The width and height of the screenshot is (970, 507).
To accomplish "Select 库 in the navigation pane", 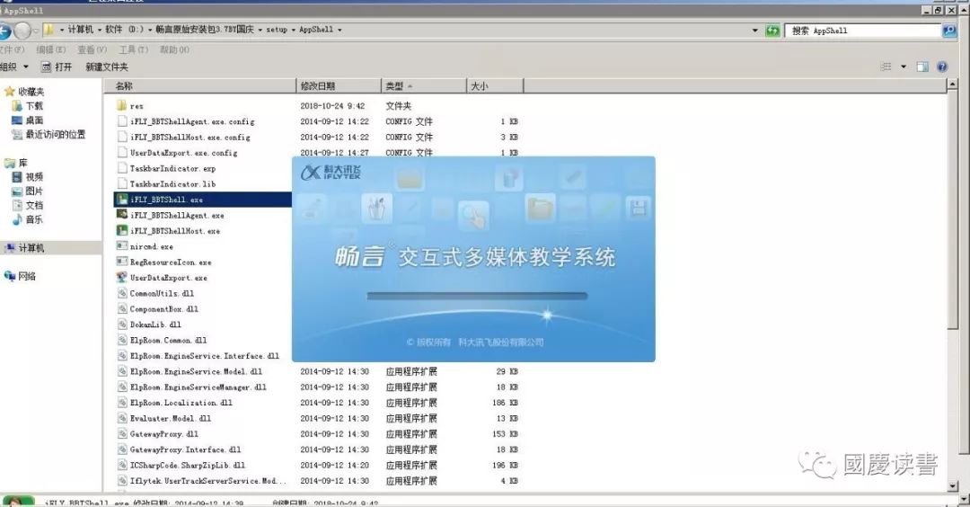I will (22, 163).
